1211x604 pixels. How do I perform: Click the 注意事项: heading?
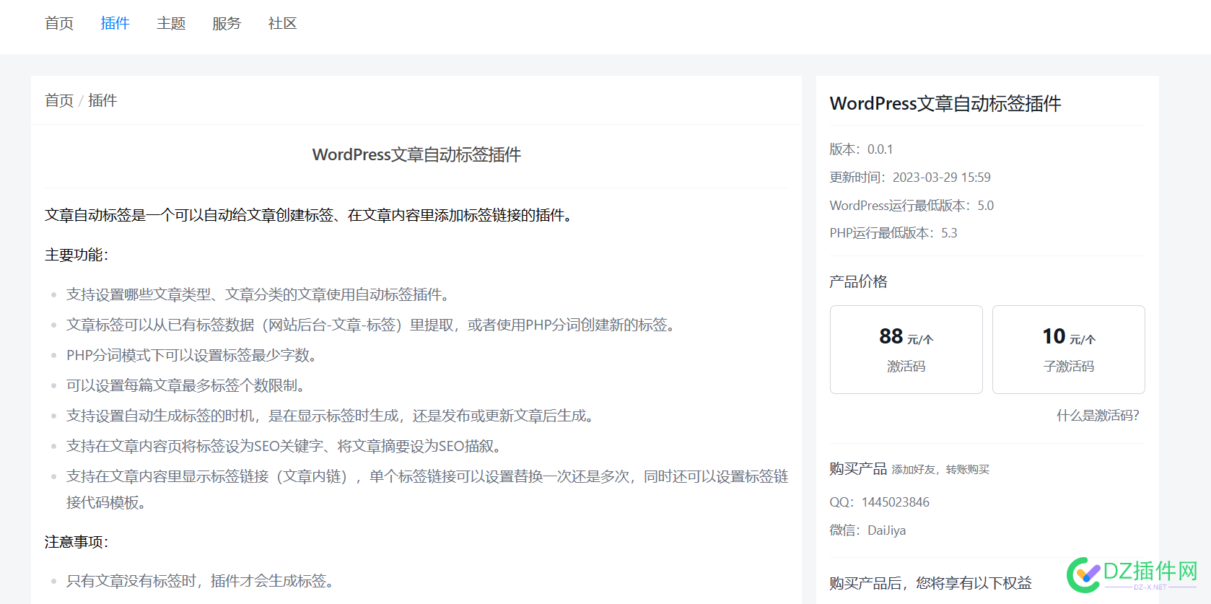click(x=76, y=542)
